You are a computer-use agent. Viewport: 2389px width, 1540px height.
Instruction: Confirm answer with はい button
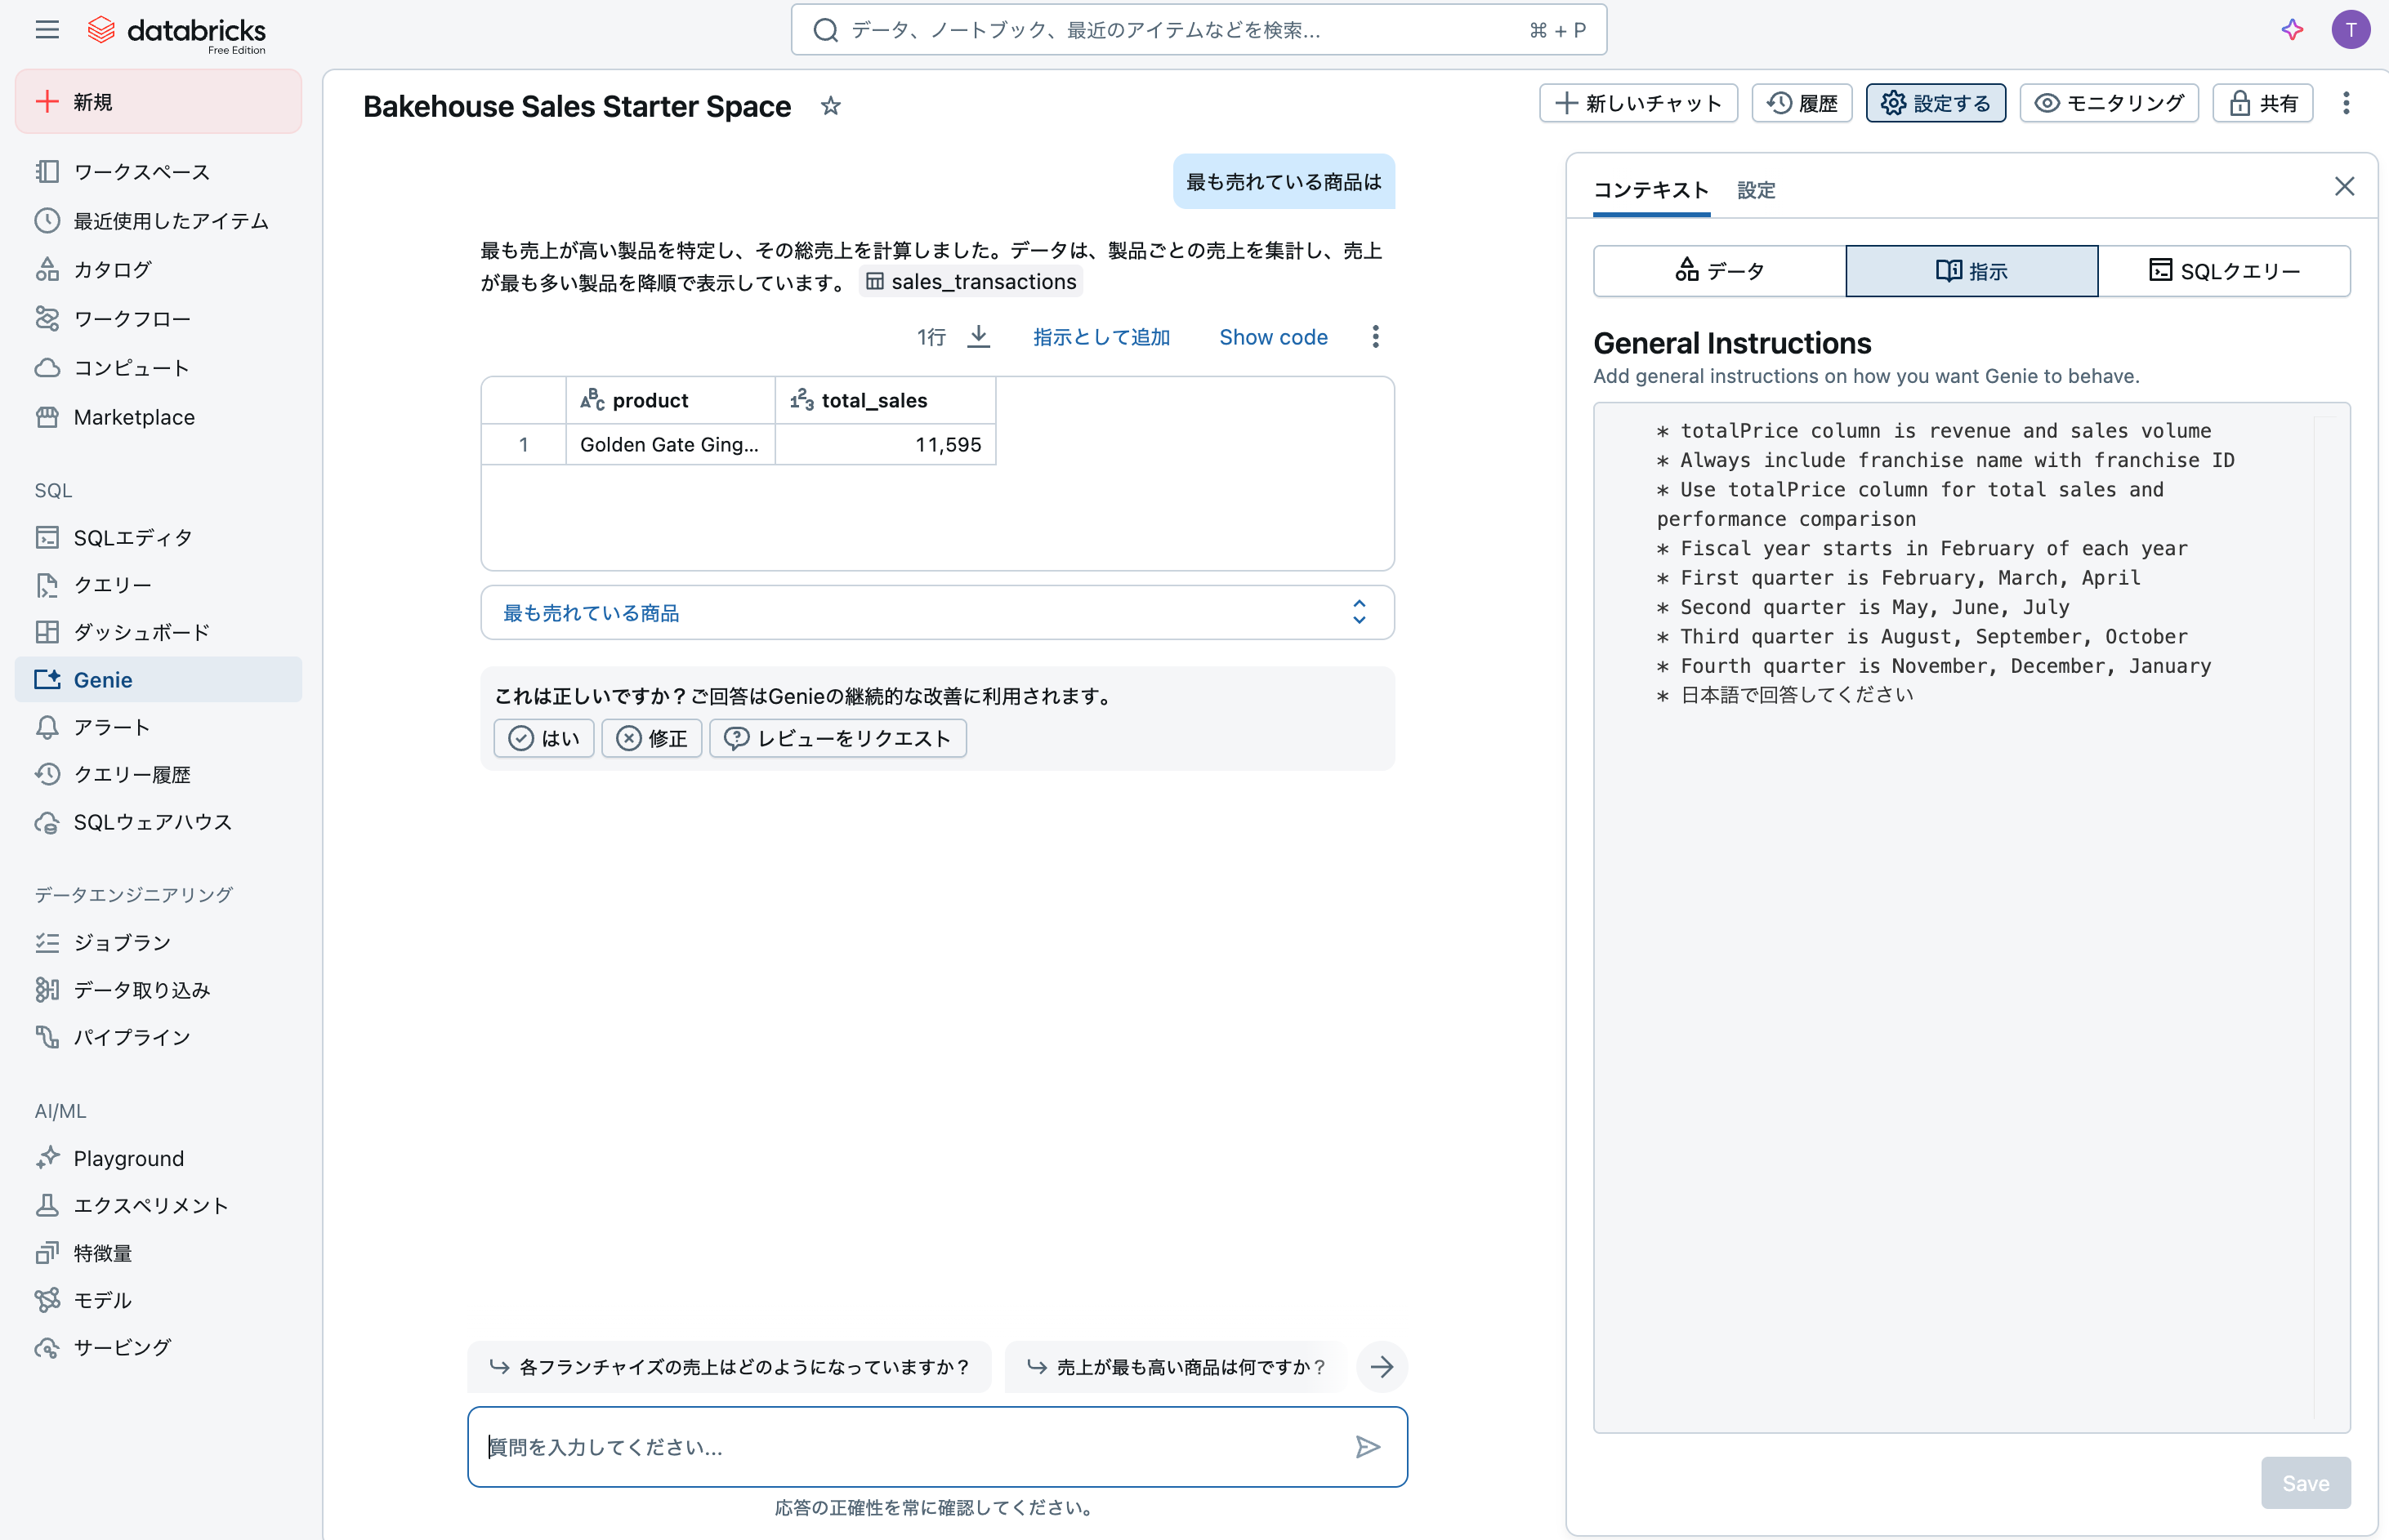(x=544, y=738)
